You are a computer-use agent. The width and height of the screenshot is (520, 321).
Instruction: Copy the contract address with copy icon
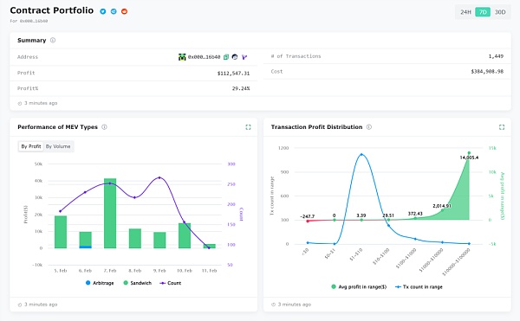pyautogui.click(x=226, y=57)
